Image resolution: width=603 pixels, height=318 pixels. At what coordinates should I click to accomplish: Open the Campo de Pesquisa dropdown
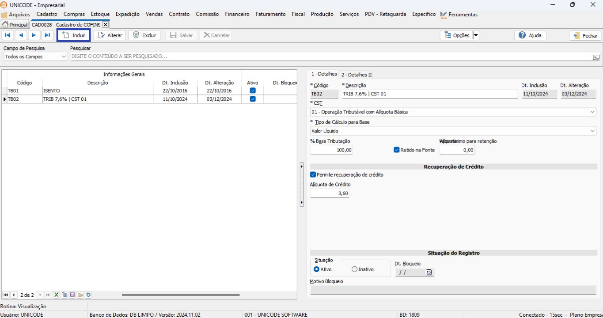64,57
